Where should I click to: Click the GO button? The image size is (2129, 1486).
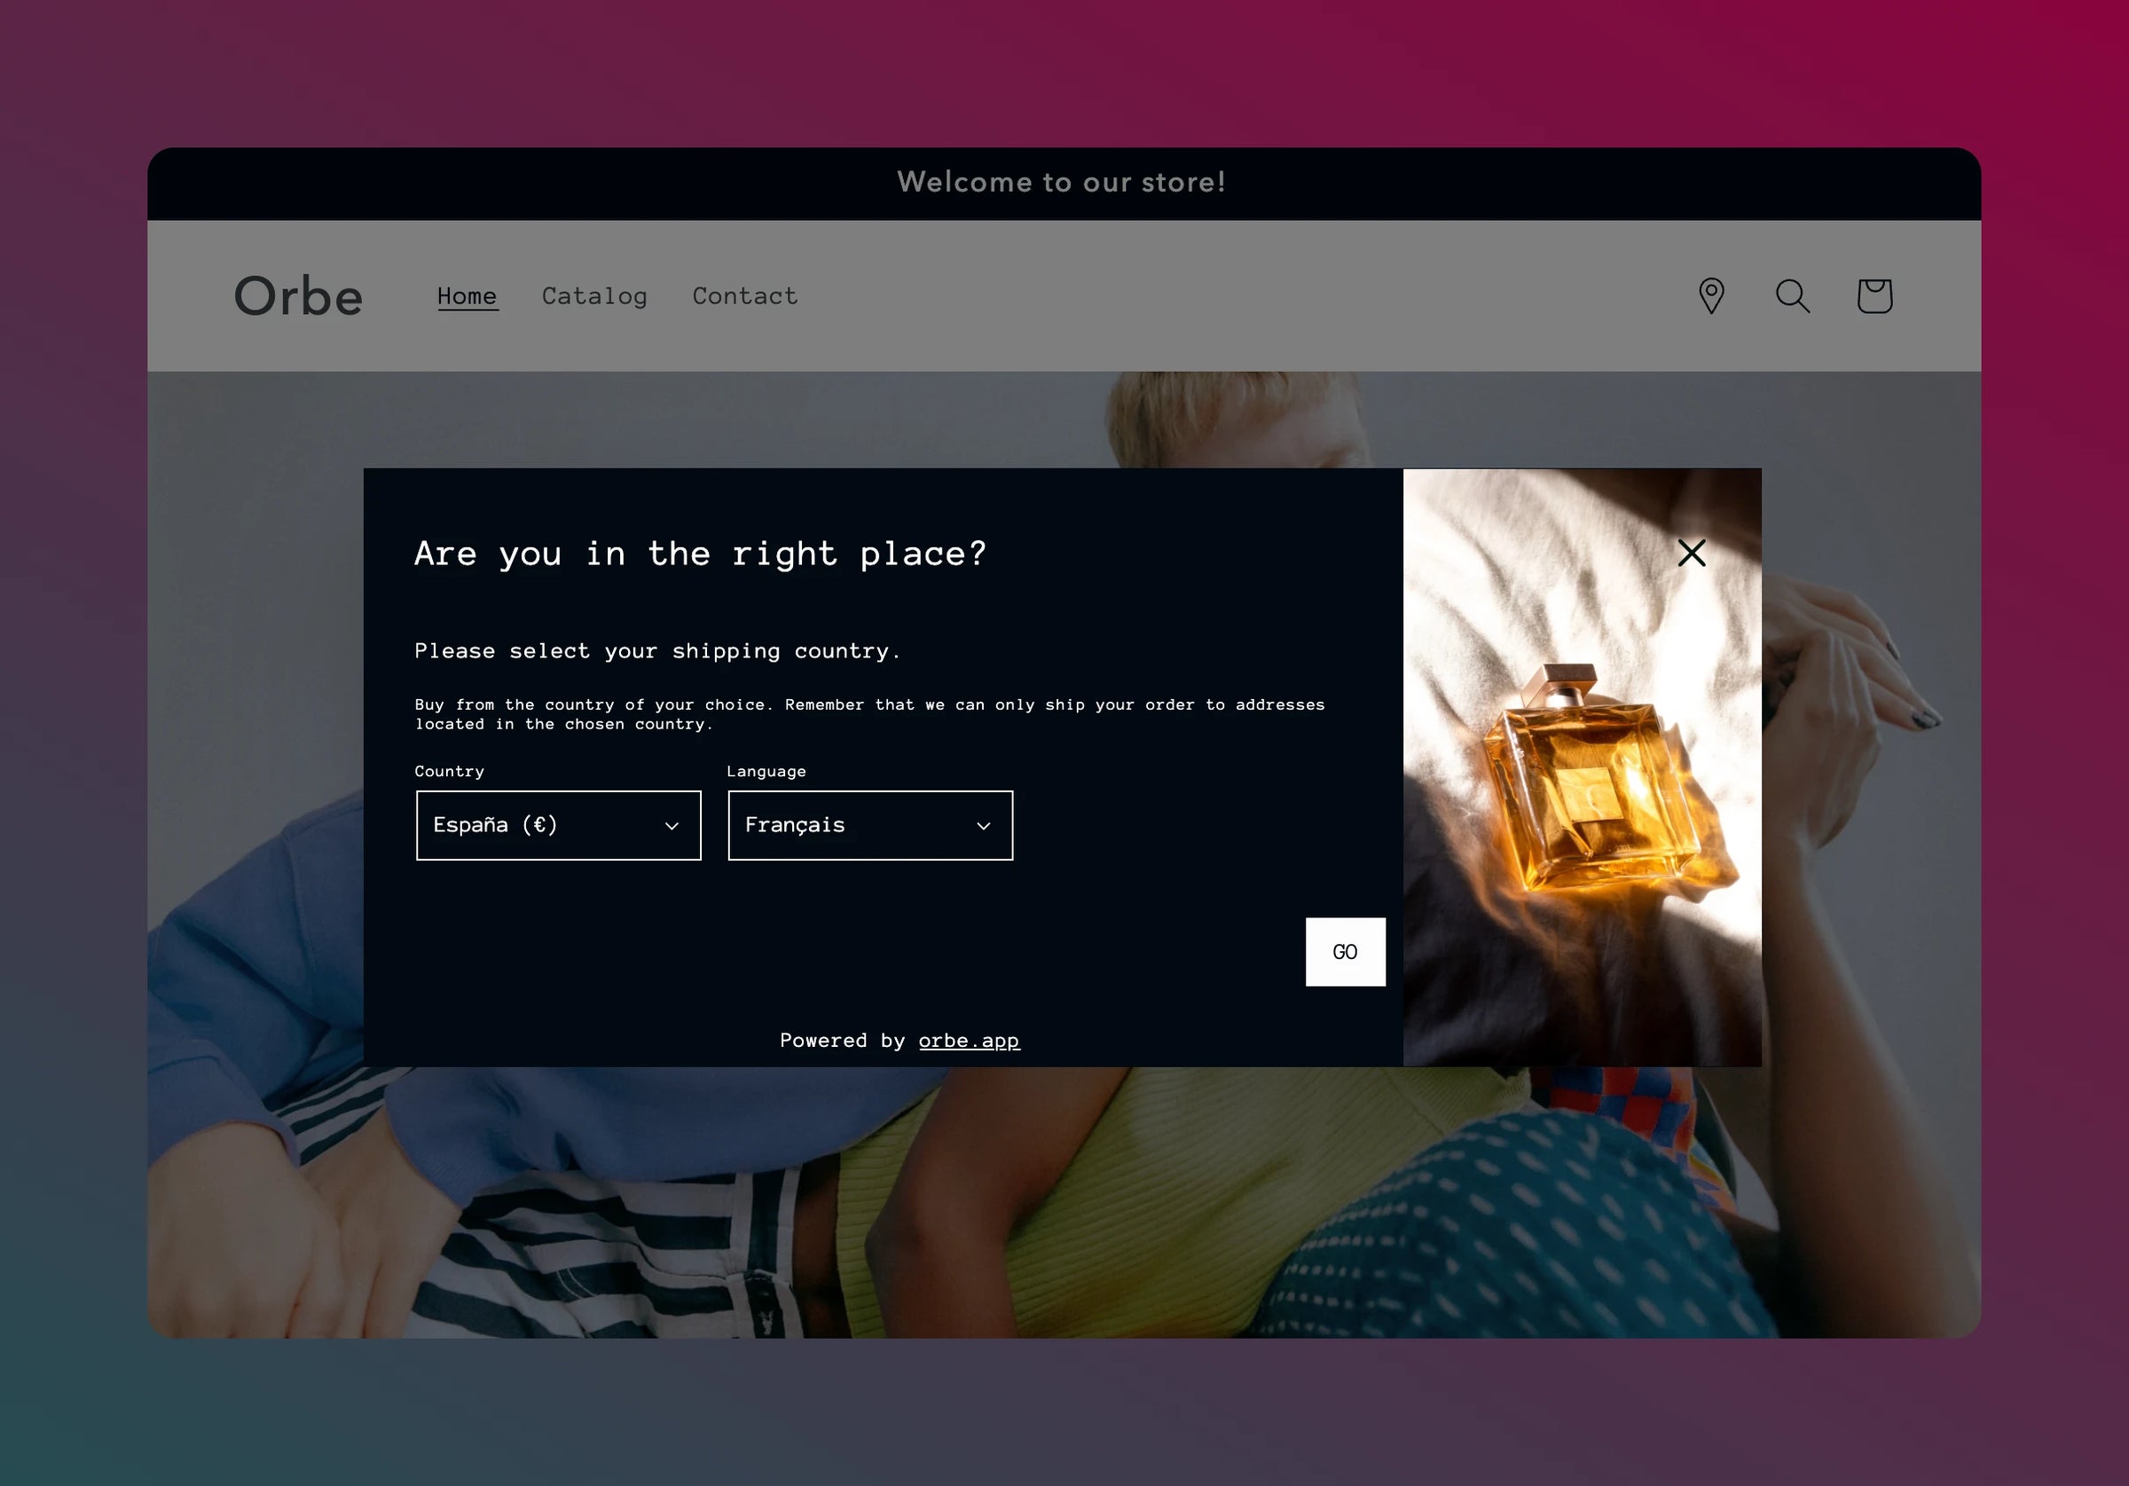point(1345,952)
